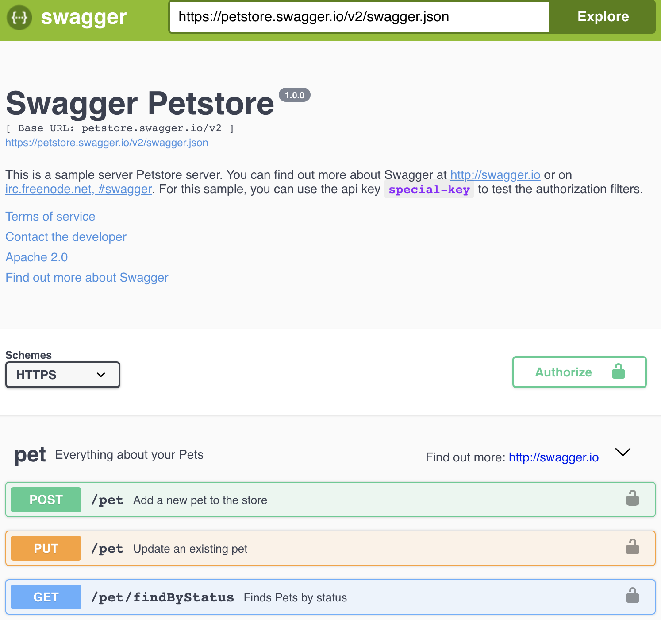661x620 pixels.
Task: Click the Swagger logo icon
Action: point(19,17)
